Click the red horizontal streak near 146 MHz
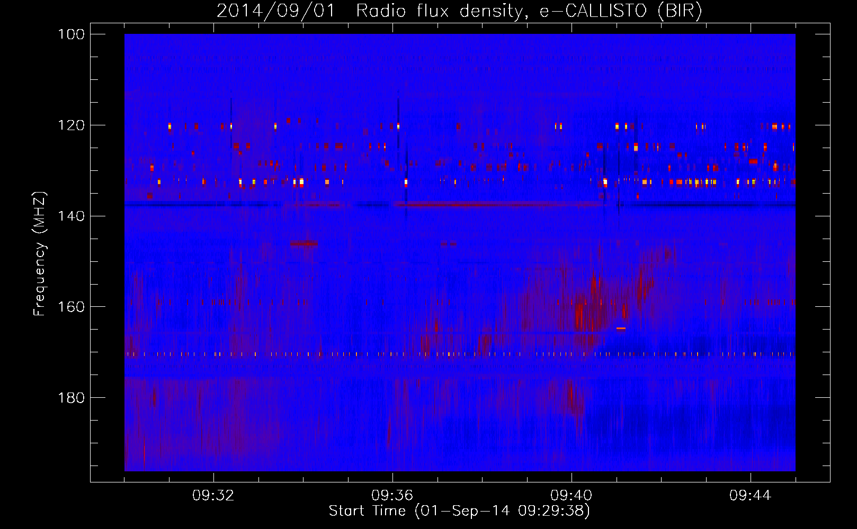Image resolution: width=857 pixels, height=529 pixels. coord(303,243)
